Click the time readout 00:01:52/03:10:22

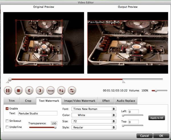click(115, 90)
